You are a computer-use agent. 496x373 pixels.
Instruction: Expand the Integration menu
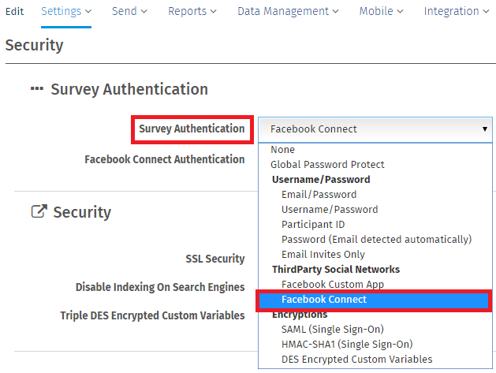pyautogui.click(x=457, y=11)
